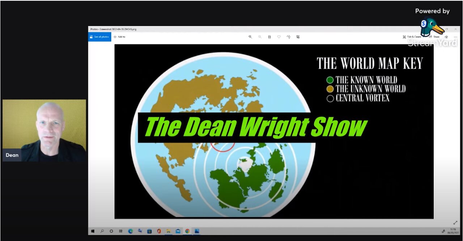This screenshot has width=463, height=241.
Task: Click the green Known World legend circle
Action: point(330,80)
